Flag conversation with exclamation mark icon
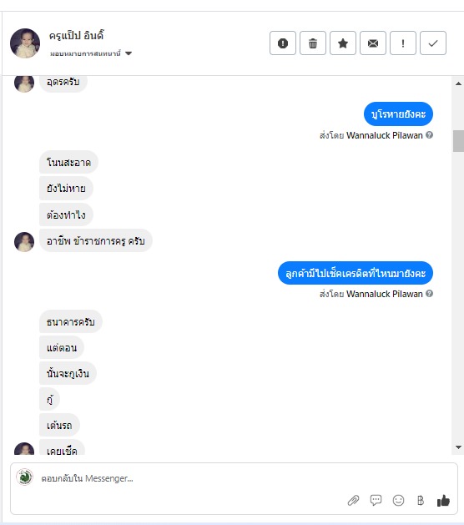This screenshot has width=464, height=525. [x=403, y=43]
